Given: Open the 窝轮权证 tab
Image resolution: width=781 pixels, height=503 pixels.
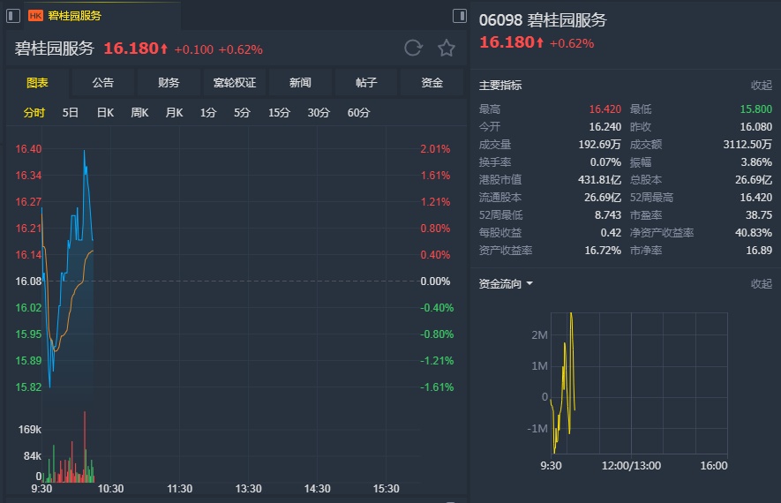Looking at the screenshot, I should [235, 83].
